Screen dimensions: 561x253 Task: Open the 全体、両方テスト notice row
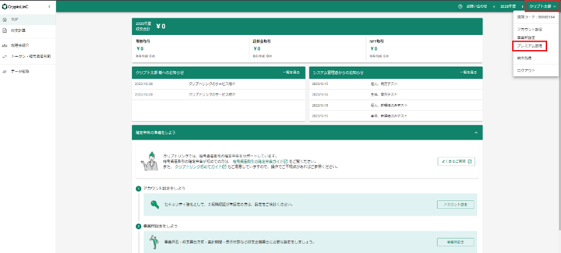(396, 94)
